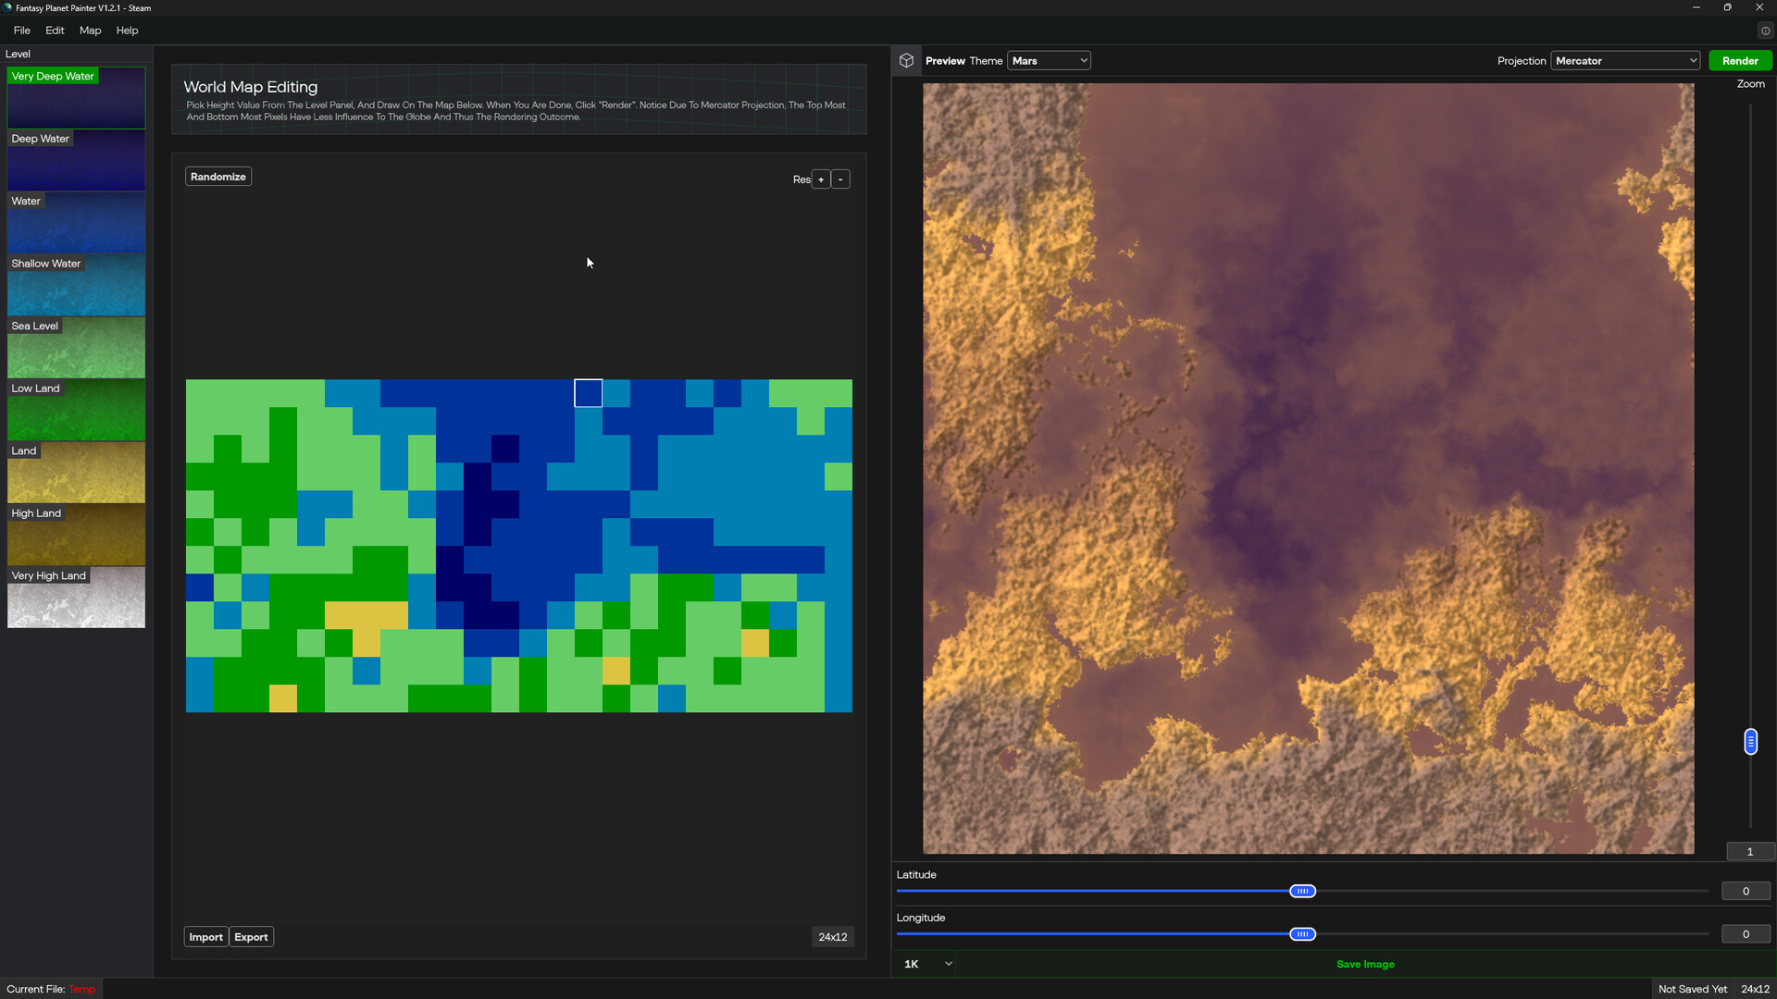Click the 3D cube preview icon
The width and height of the screenshot is (1777, 999).
pyautogui.click(x=906, y=60)
